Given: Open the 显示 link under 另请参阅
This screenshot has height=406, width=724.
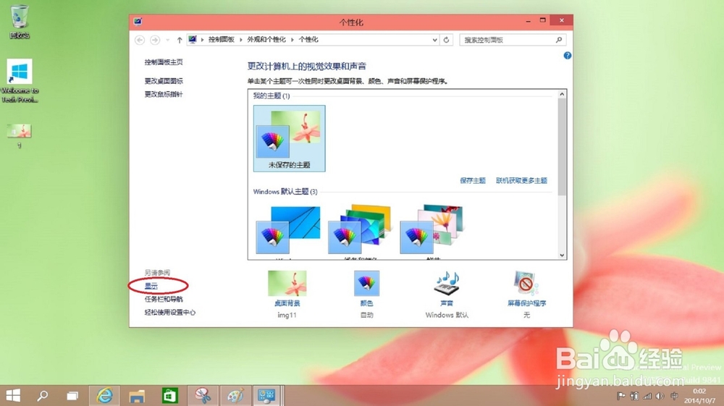Looking at the screenshot, I should (151, 286).
